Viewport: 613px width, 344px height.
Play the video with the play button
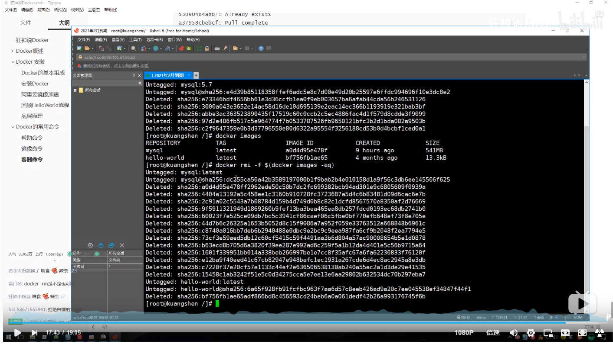17,333
